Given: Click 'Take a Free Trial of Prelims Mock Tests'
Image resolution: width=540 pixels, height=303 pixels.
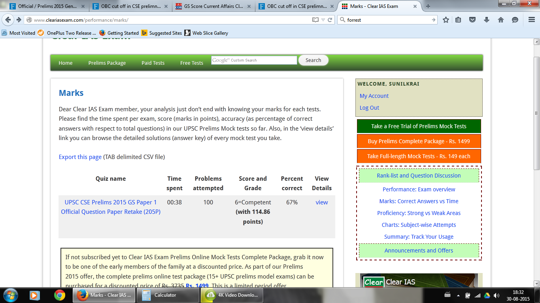Looking at the screenshot, I should [419, 126].
